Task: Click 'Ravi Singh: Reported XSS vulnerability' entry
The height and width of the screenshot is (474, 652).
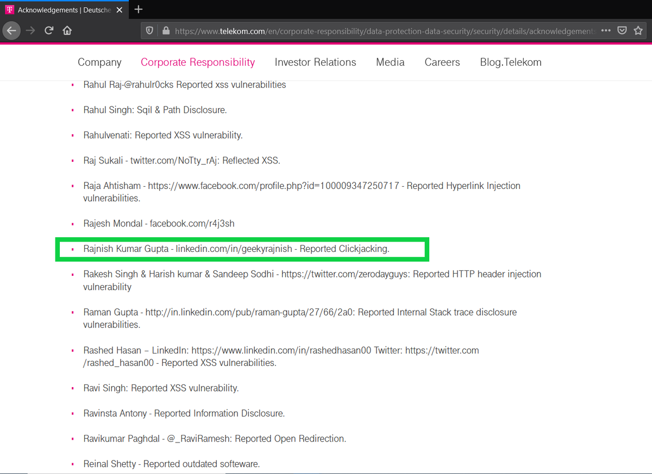Action: tap(161, 388)
